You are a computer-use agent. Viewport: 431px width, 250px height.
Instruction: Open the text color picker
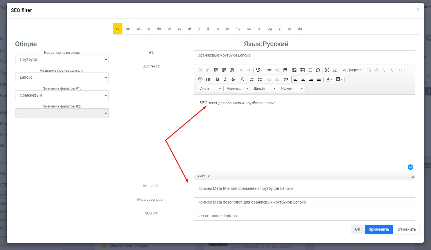(329, 80)
